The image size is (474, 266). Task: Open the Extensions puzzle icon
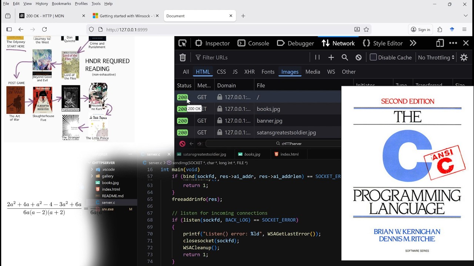(x=440, y=30)
